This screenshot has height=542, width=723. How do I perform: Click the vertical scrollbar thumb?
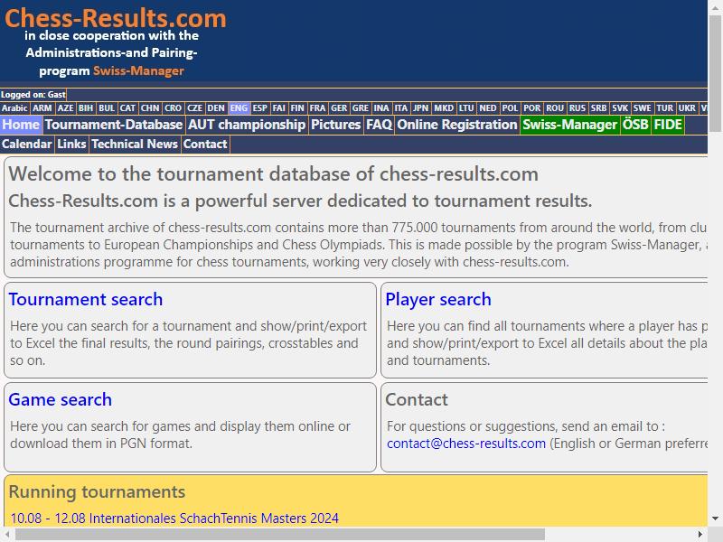pos(715,74)
